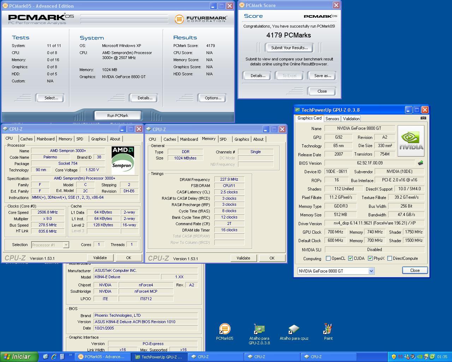Open Atalho para GPU-Z.0.3.8 desktop icon
This screenshot has width=452, height=362.
(x=259, y=334)
